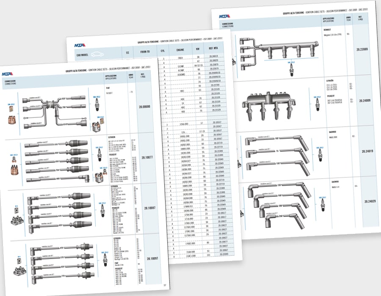Click the five-cable illustration for 20.10077
Image resolution: width=381 pixels, height=296 pixels.
(57, 161)
